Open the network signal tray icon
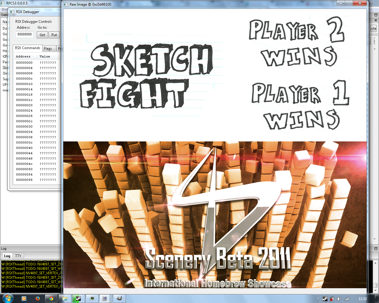 [x=346, y=299]
